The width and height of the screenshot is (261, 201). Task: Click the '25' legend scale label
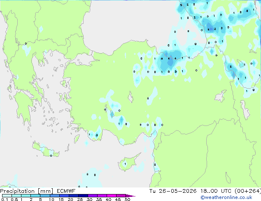click(80, 199)
